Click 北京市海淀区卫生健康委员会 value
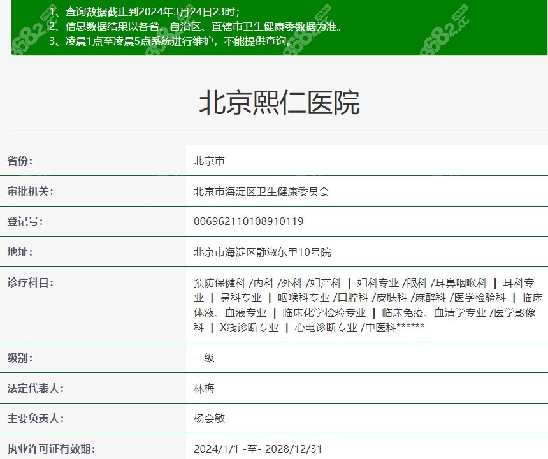The image size is (548, 459). [261, 192]
